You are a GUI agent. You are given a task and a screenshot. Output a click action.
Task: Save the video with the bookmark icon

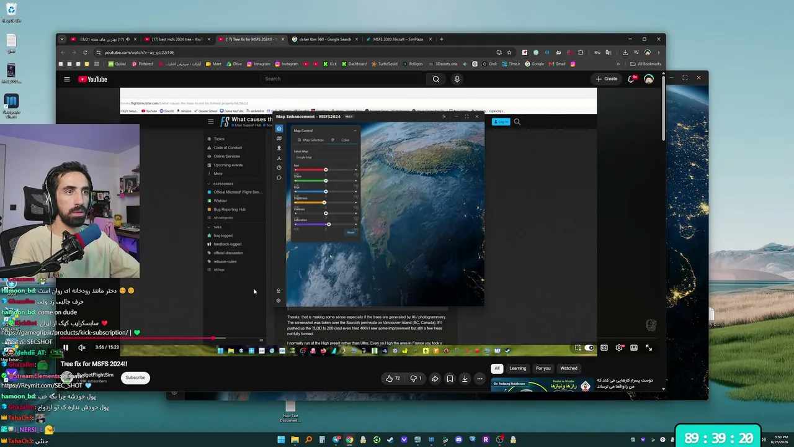450,379
